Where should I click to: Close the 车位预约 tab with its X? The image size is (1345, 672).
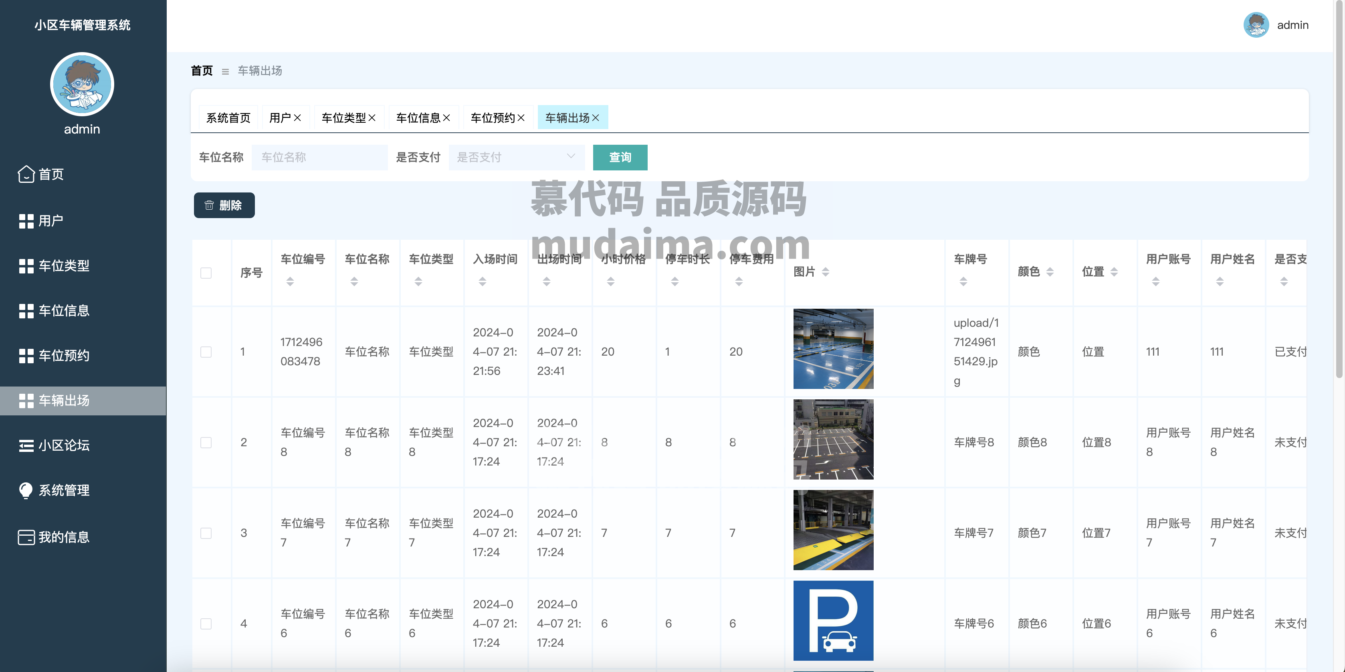coord(521,118)
